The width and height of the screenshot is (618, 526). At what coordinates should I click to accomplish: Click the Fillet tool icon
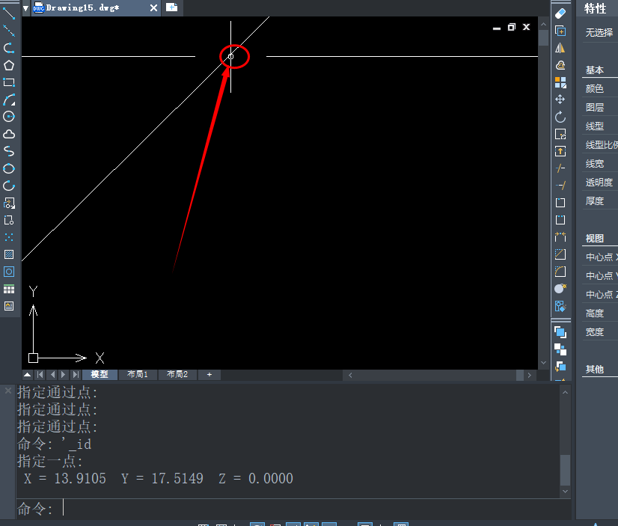tap(560, 272)
